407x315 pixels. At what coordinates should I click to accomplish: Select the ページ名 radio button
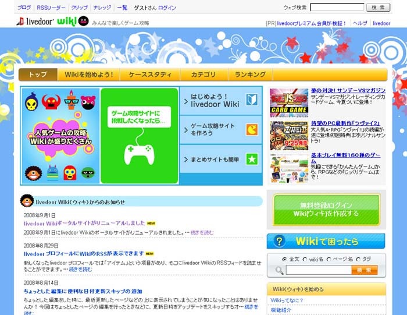point(329,259)
